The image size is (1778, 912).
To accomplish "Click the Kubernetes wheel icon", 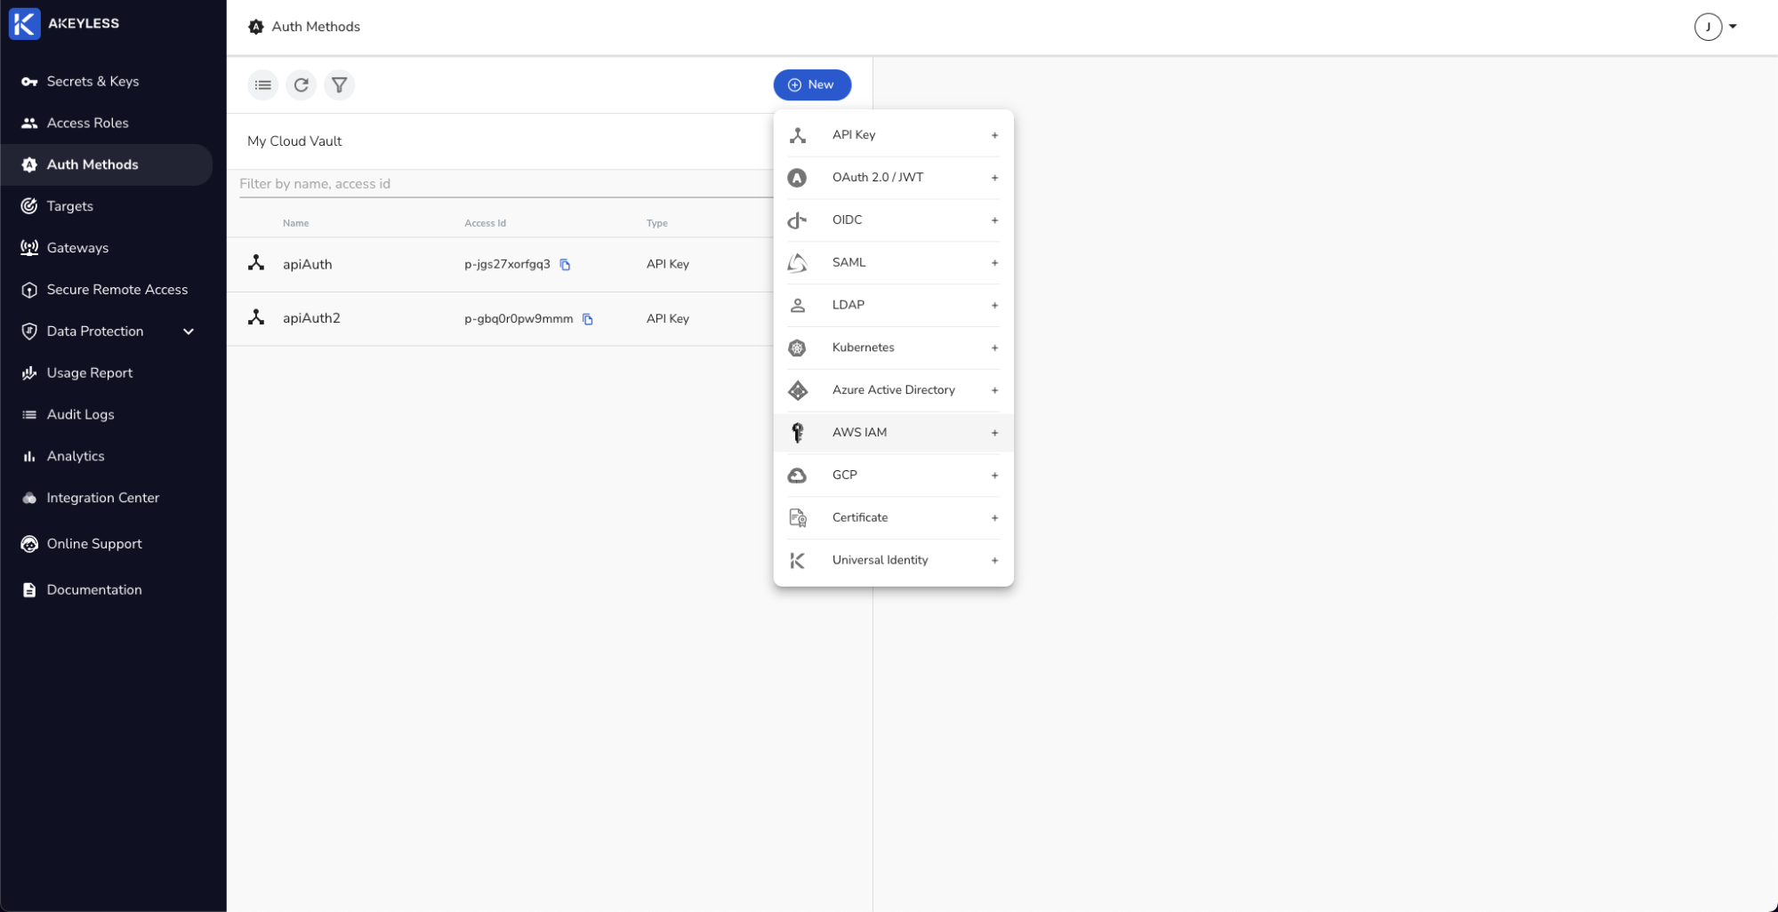I will pos(797,348).
